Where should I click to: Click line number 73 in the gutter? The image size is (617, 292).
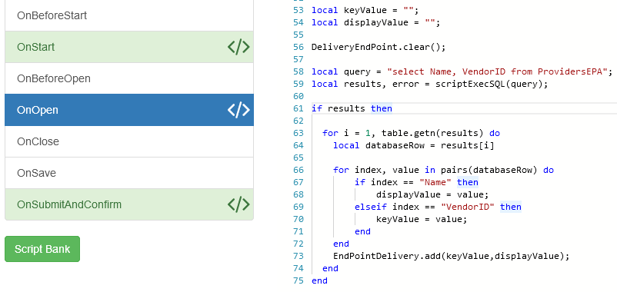(298, 256)
